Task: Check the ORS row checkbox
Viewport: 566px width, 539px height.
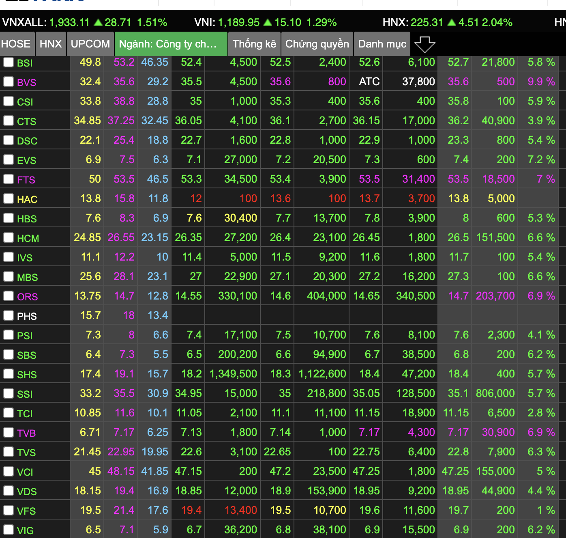Action: pyautogui.click(x=9, y=296)
